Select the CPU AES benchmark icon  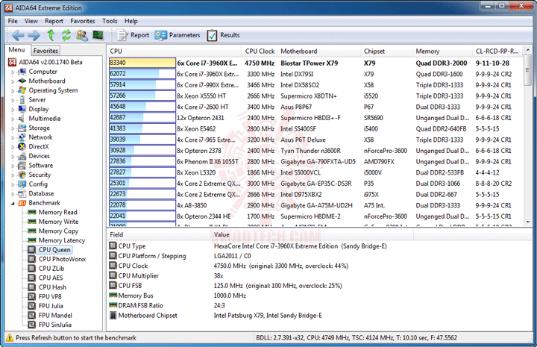pyautogui.click(x=32, y=278)
